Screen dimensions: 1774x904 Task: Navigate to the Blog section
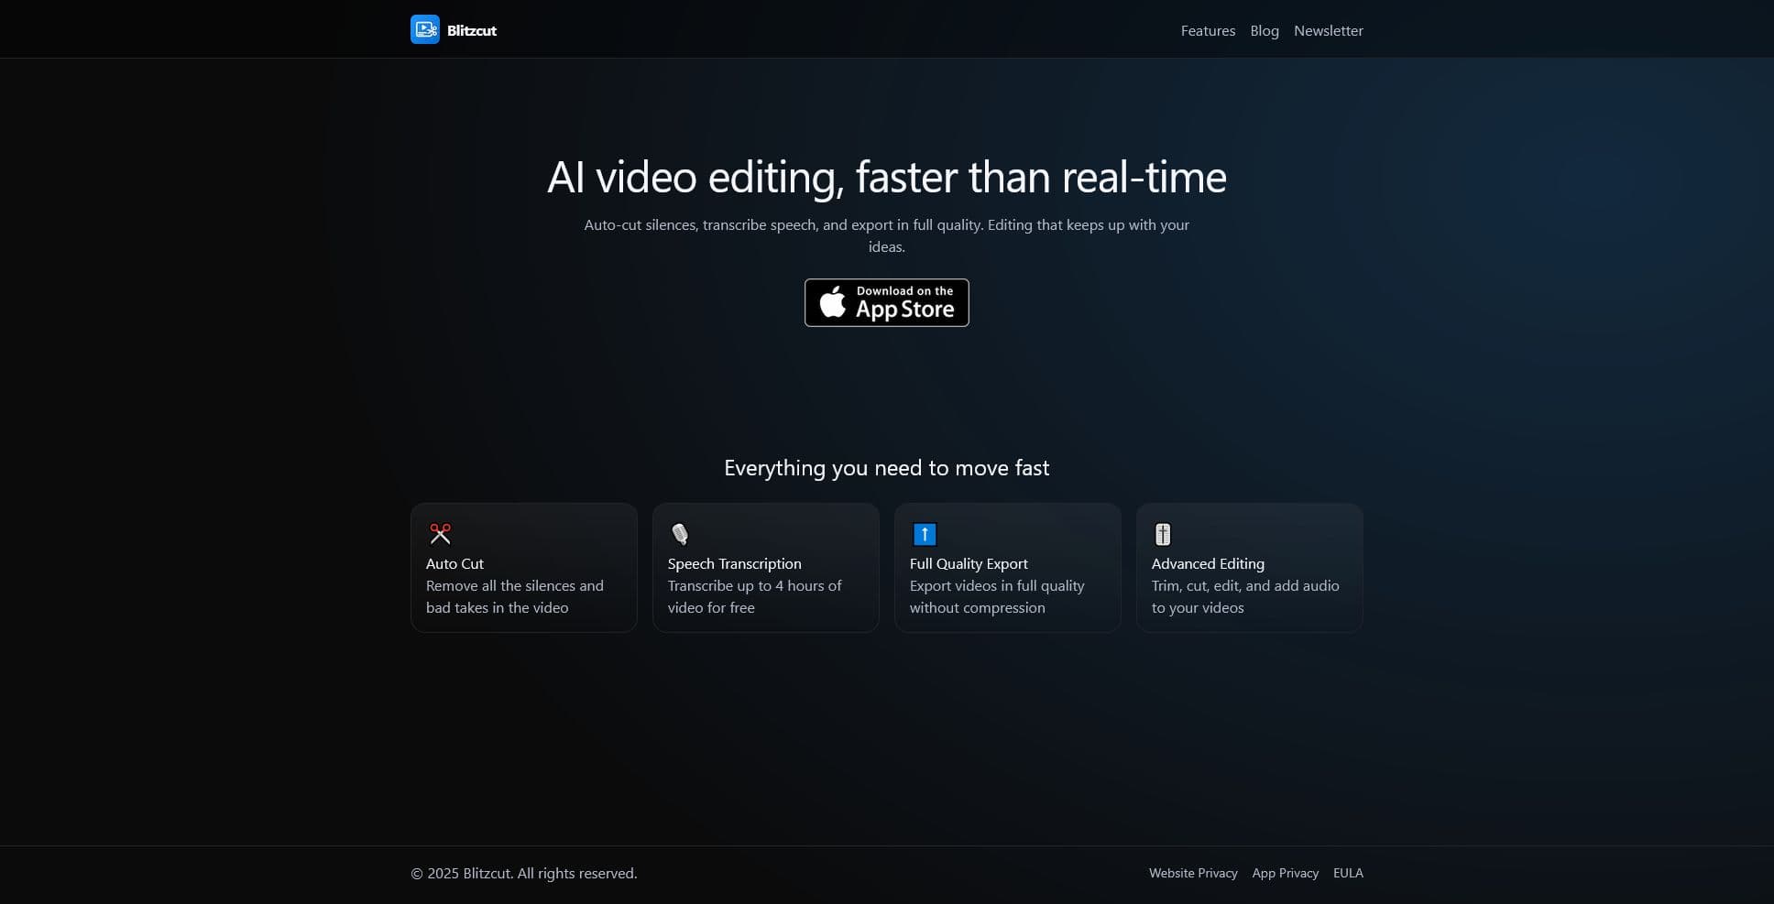1264,30
